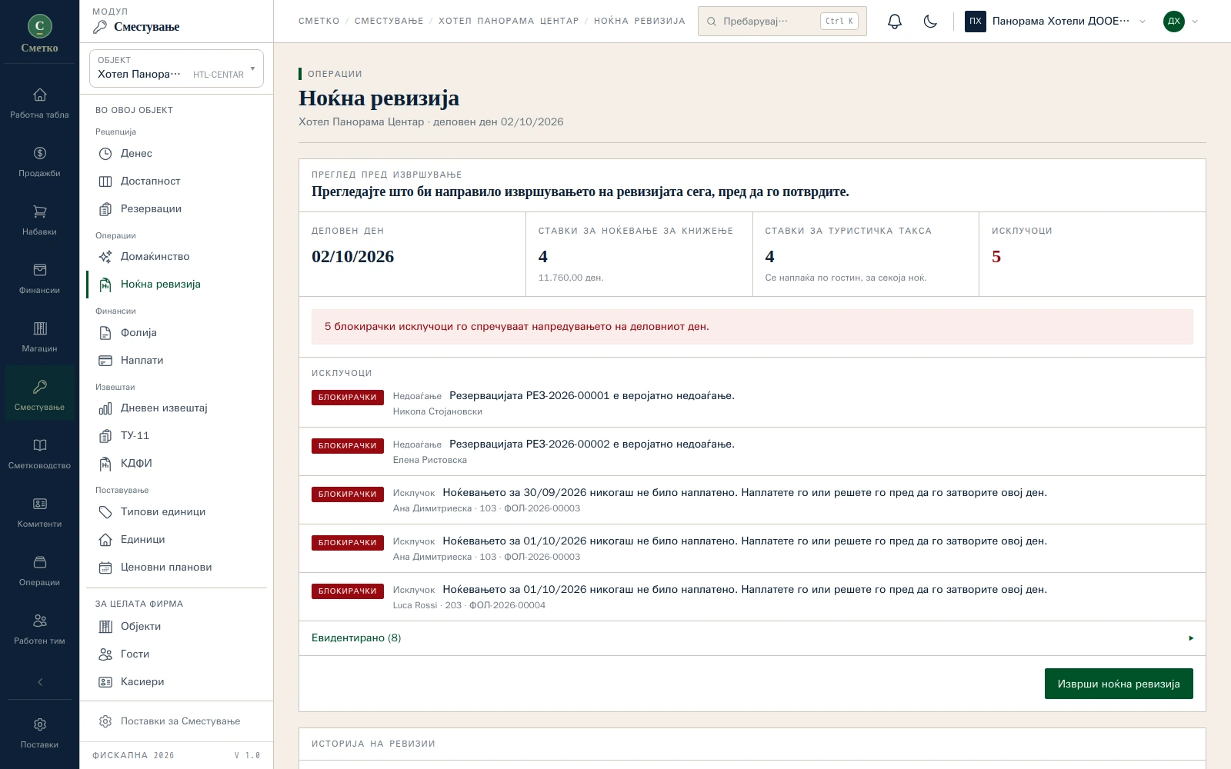The width and height of the screenshot is (1231, 769).
Task: Go to Денес in sidebar
Action: pos(176,154)
